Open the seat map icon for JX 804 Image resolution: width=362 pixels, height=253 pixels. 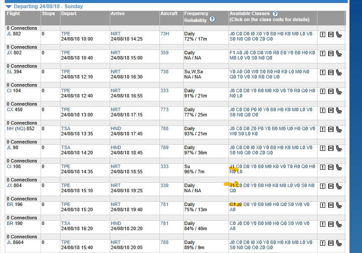click(339, 186)
